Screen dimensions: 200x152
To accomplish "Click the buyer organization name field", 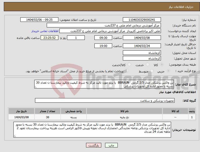I will [x=104, y=25].
